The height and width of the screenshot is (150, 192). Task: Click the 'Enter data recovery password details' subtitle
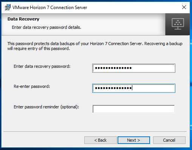click(46, 27)
